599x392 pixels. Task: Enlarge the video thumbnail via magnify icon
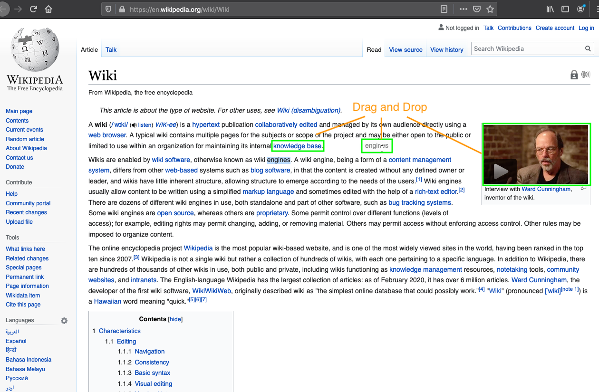[583, 188]
